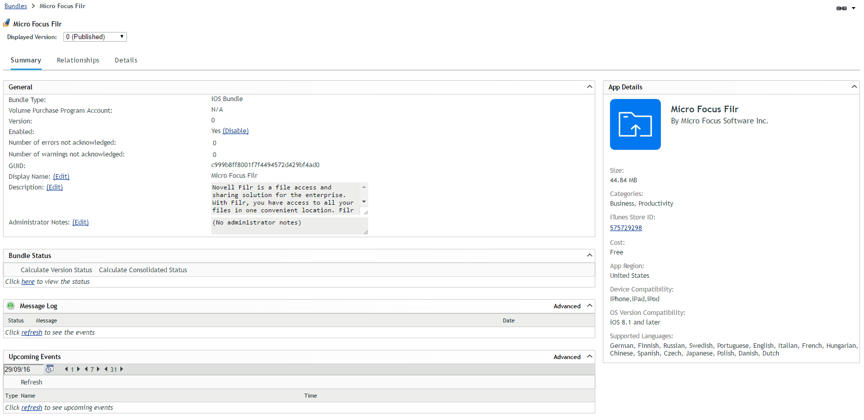Screen dimensions: 864x420
Task: Click the 'iOS 8.1 and later' text
Action: [635, 322]
